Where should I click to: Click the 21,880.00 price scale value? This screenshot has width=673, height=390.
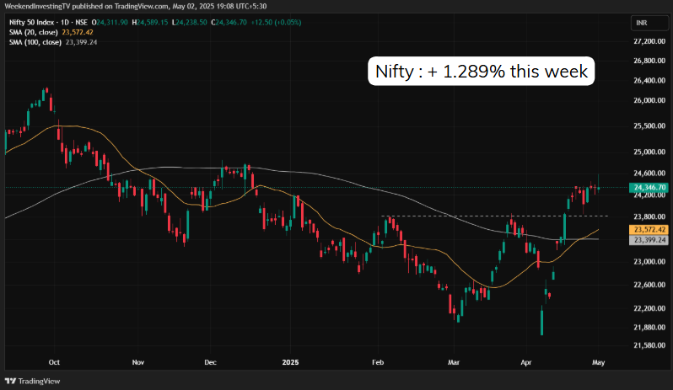click(x=649, y=327)
